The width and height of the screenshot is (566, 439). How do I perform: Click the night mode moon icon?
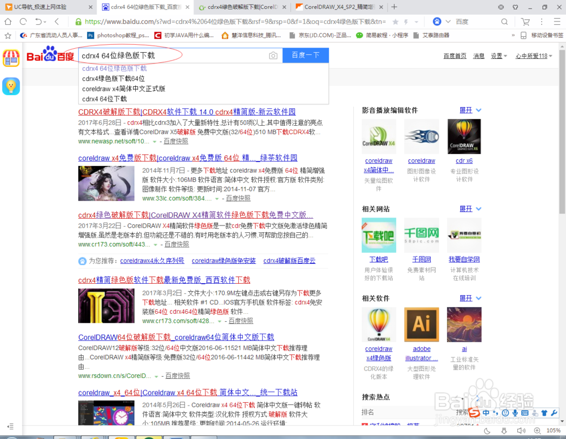(x=487, y=431)
